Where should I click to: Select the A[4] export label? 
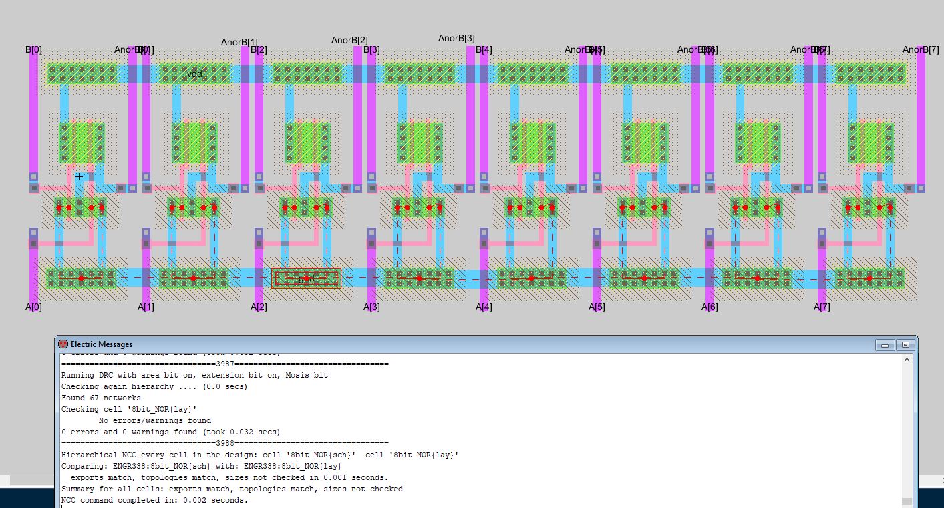484,307
